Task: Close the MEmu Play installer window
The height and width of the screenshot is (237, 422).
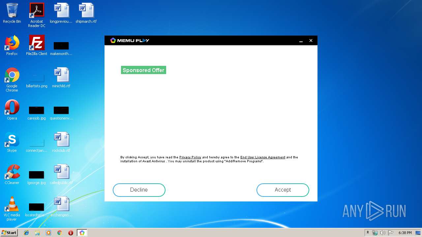Action: (x=311, y=40)
